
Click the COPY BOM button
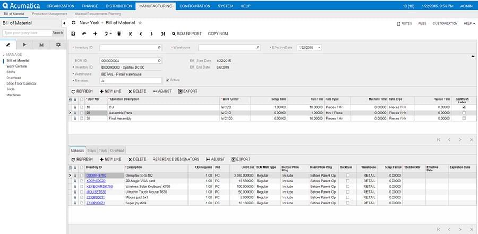(x=218, y=34)
